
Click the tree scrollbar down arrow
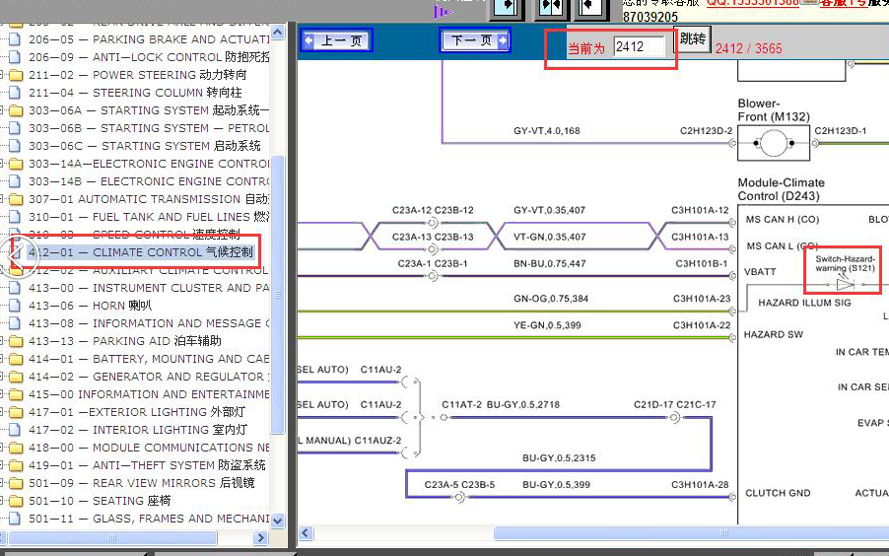pos(277,521)
